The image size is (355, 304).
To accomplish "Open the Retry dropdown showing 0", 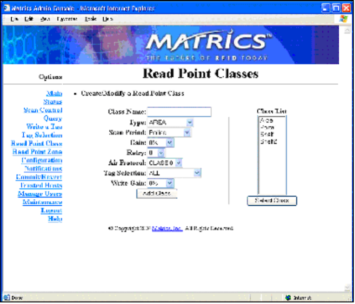I will coord(156,153).
